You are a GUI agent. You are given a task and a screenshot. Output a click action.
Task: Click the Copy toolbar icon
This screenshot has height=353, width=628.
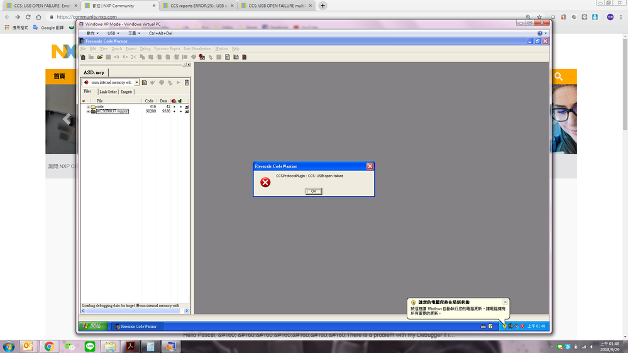[x=142, y=57]
